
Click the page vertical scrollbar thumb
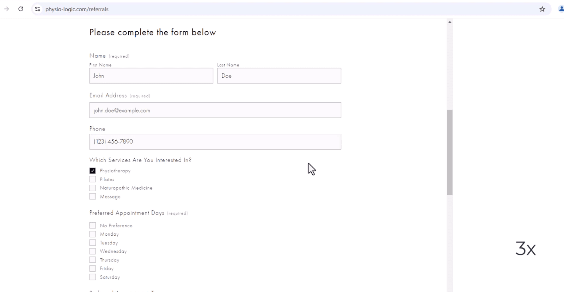[x=450, y=152]
